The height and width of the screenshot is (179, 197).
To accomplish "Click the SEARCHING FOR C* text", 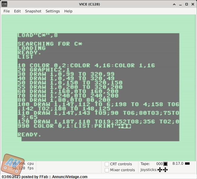I will pyautogui.click(x=50, y=44).
